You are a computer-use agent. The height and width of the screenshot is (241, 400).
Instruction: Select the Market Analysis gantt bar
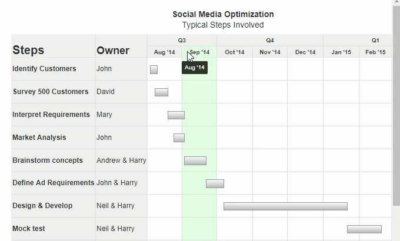pyautogui.click(x=179, y=138)
